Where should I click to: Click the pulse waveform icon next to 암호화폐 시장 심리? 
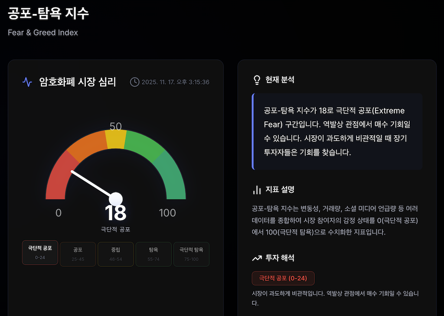point(26,82)
